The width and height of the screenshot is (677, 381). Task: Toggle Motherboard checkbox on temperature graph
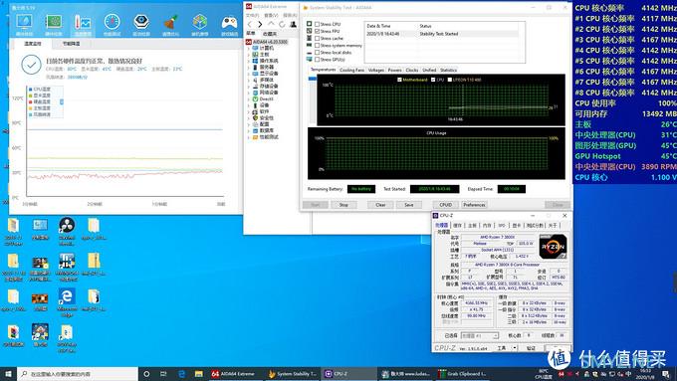click(399, 80)
